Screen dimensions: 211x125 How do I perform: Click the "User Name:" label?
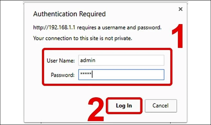(61, 60)
